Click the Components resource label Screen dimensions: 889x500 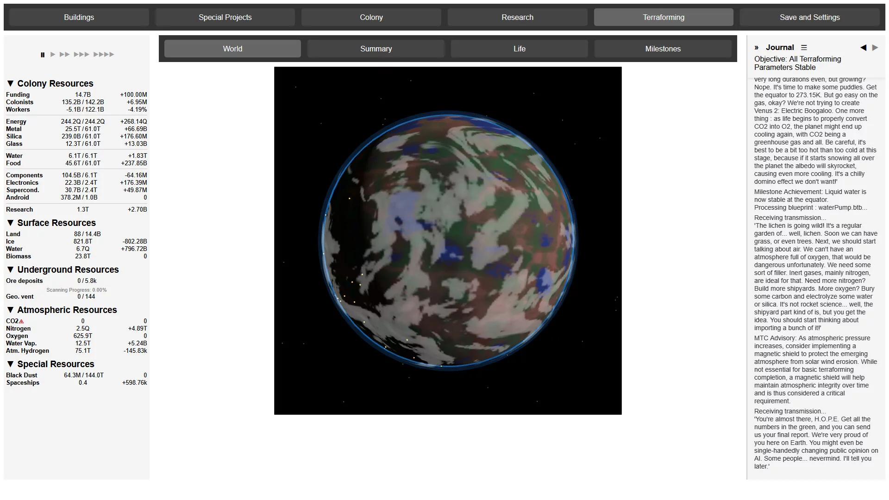coord(24,175)
